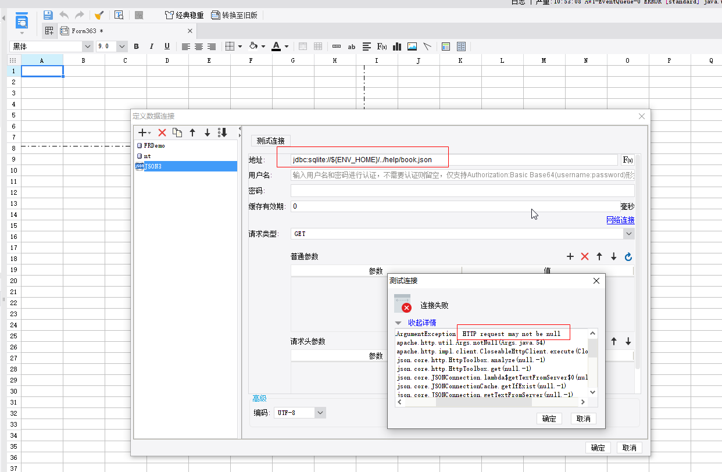Remove the normal parameter with the red X icon
The height and width of the screenshot is (472, 722).
(585, 256)
